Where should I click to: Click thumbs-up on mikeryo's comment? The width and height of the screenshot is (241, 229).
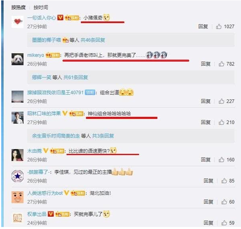click(x=221, y=64)
